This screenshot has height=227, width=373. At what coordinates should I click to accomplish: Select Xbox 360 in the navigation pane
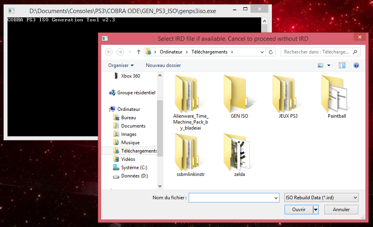tap(130, 76)
